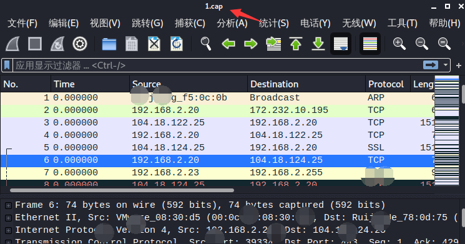This screenshot has height=244, width=465.
Task: Expand Transmission Control Protocol node
Action: point(8,242)
